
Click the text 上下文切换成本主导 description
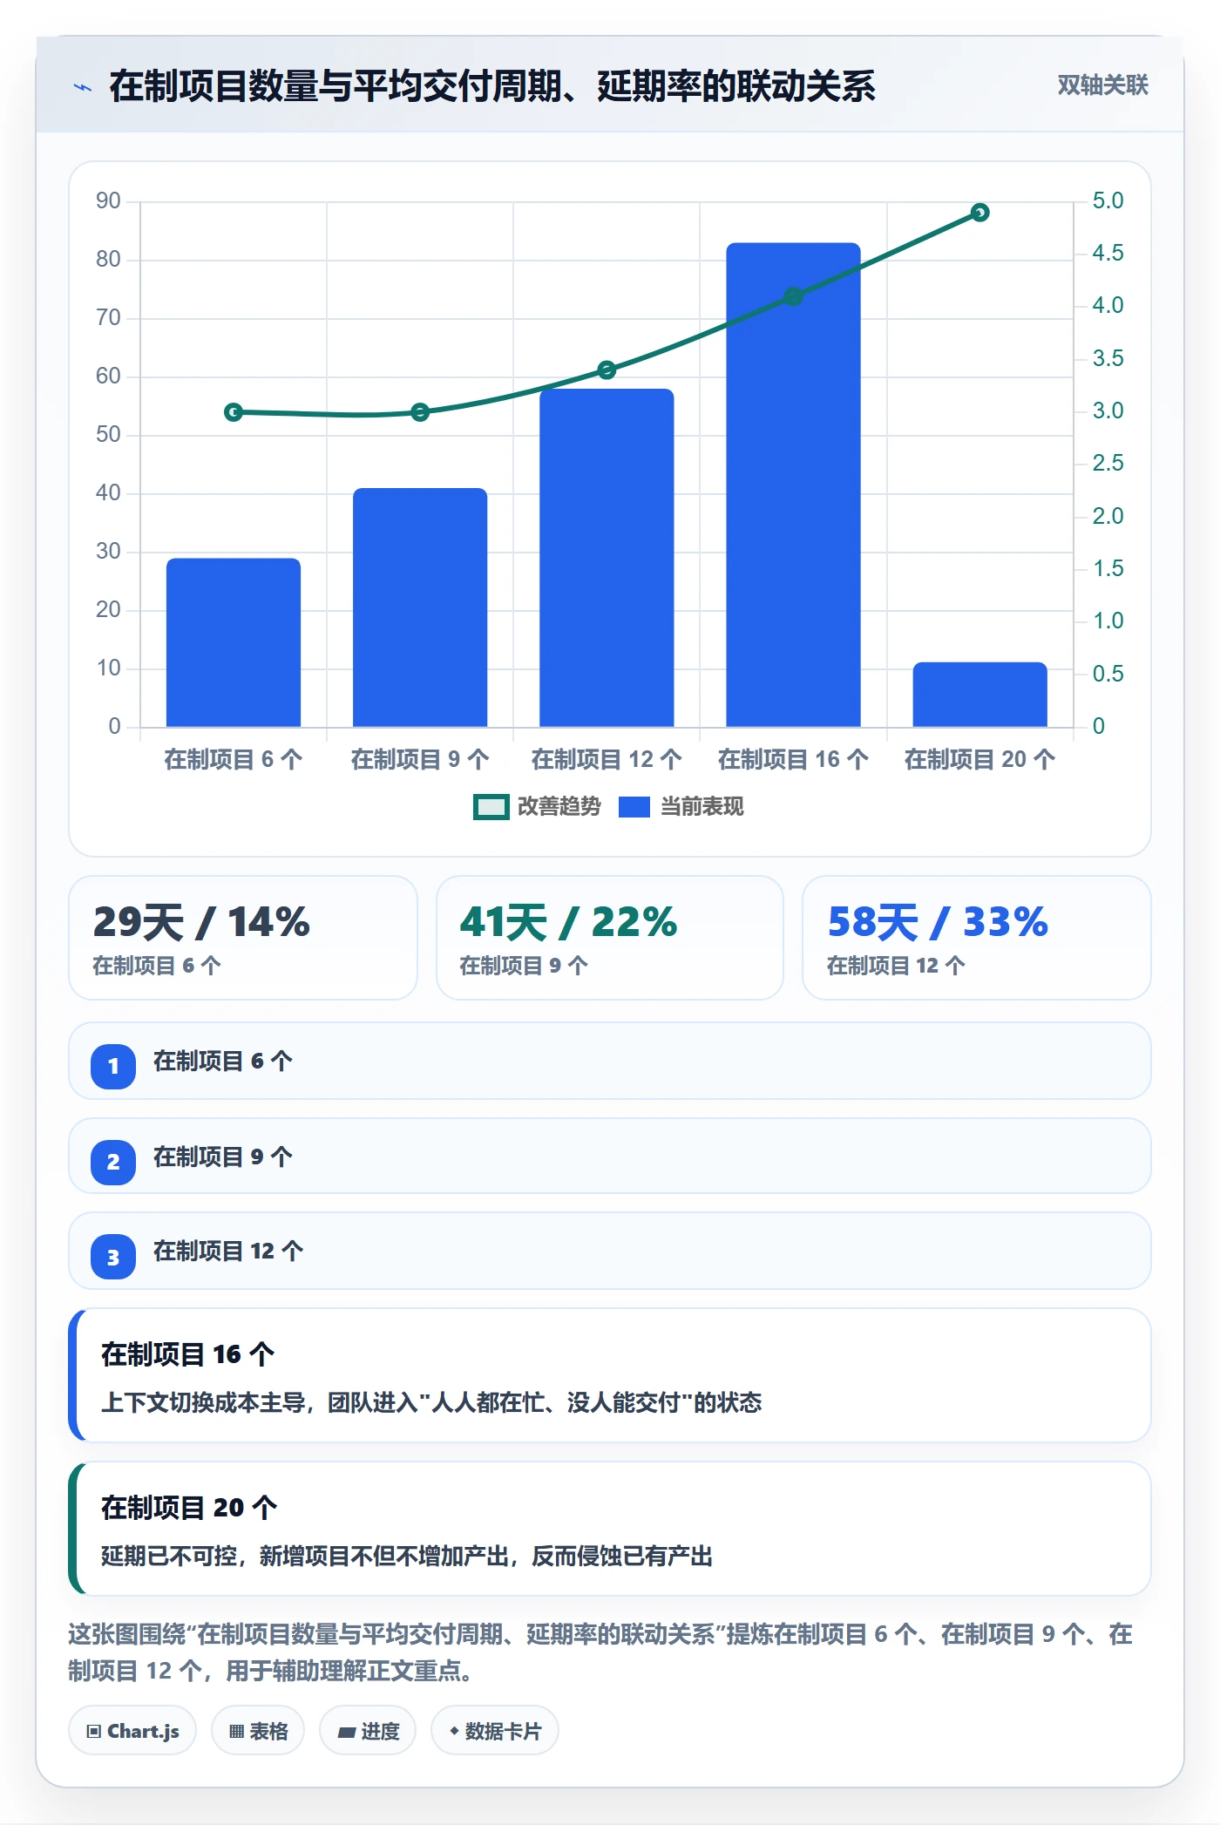click(431, 1402)
